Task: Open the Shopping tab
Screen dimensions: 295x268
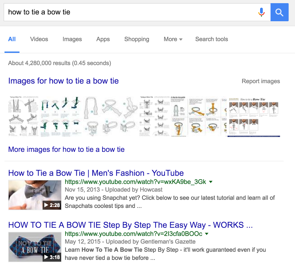Action: [x=137, y=39]
